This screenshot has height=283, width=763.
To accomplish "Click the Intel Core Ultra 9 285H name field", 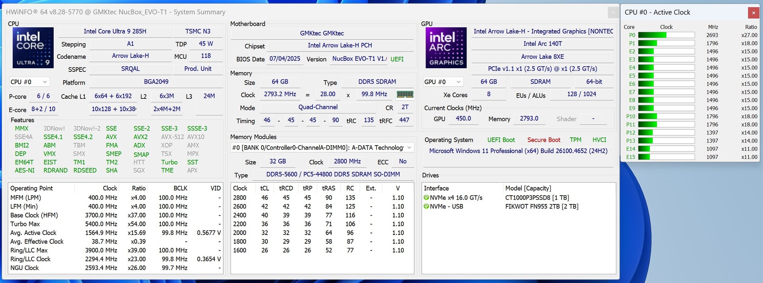I will (x=115, y=31).
